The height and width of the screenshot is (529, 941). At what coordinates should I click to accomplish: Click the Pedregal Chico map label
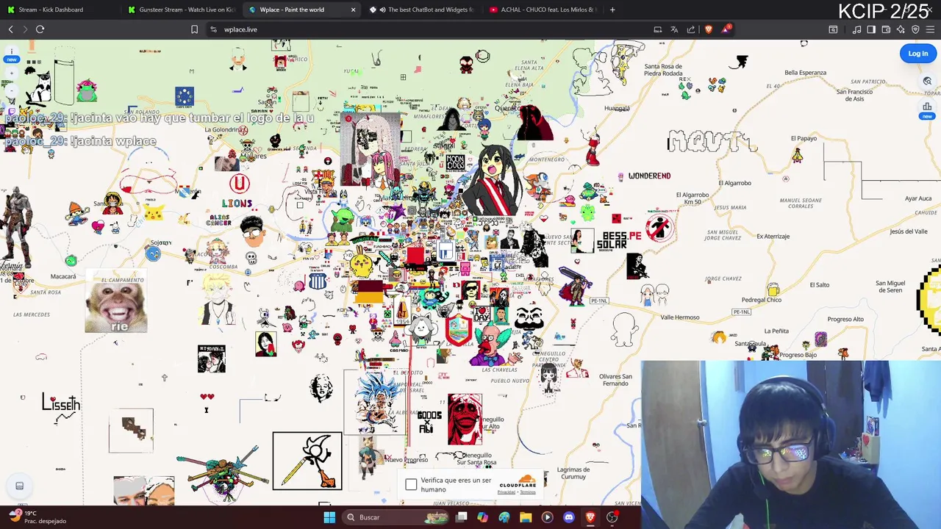pos(762,300)
